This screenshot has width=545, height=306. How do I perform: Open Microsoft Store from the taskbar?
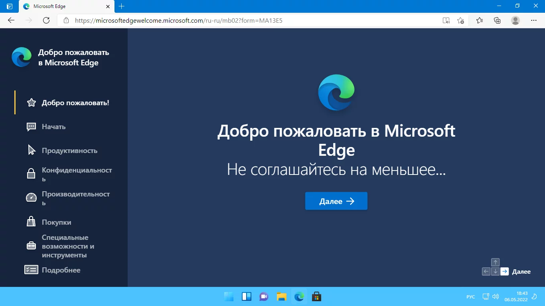[316, 296]
